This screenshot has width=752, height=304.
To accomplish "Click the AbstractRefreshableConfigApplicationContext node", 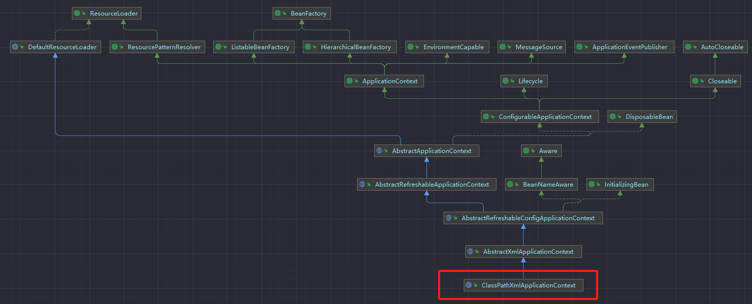I will coord(523,218).
